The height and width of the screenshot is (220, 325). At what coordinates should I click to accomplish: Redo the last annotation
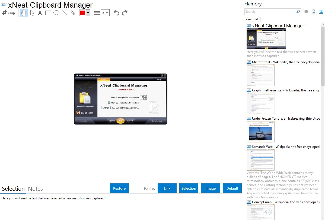[125, 13]
